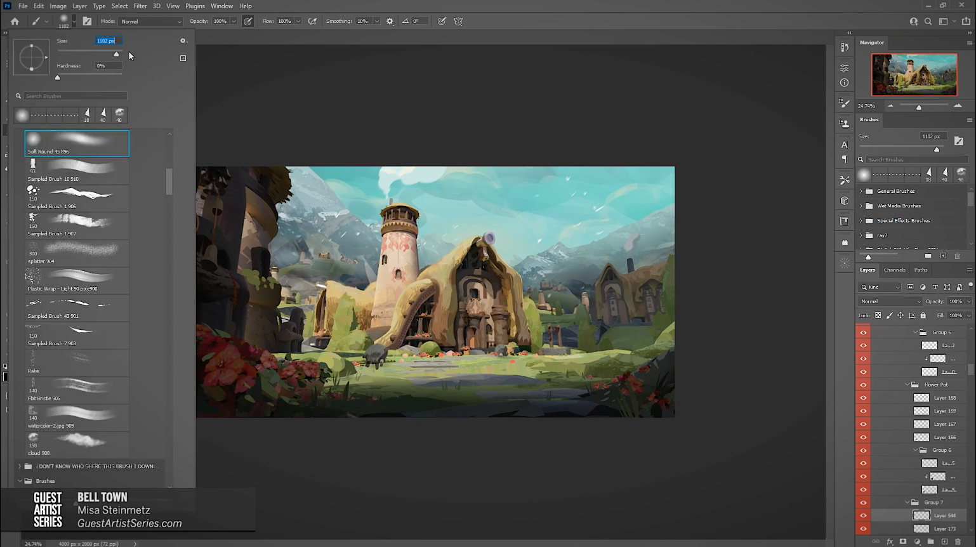This screenshot has height=547, width=976.
Task: Open the painting Mode dropdown
Action: click(x=151, y=22)
